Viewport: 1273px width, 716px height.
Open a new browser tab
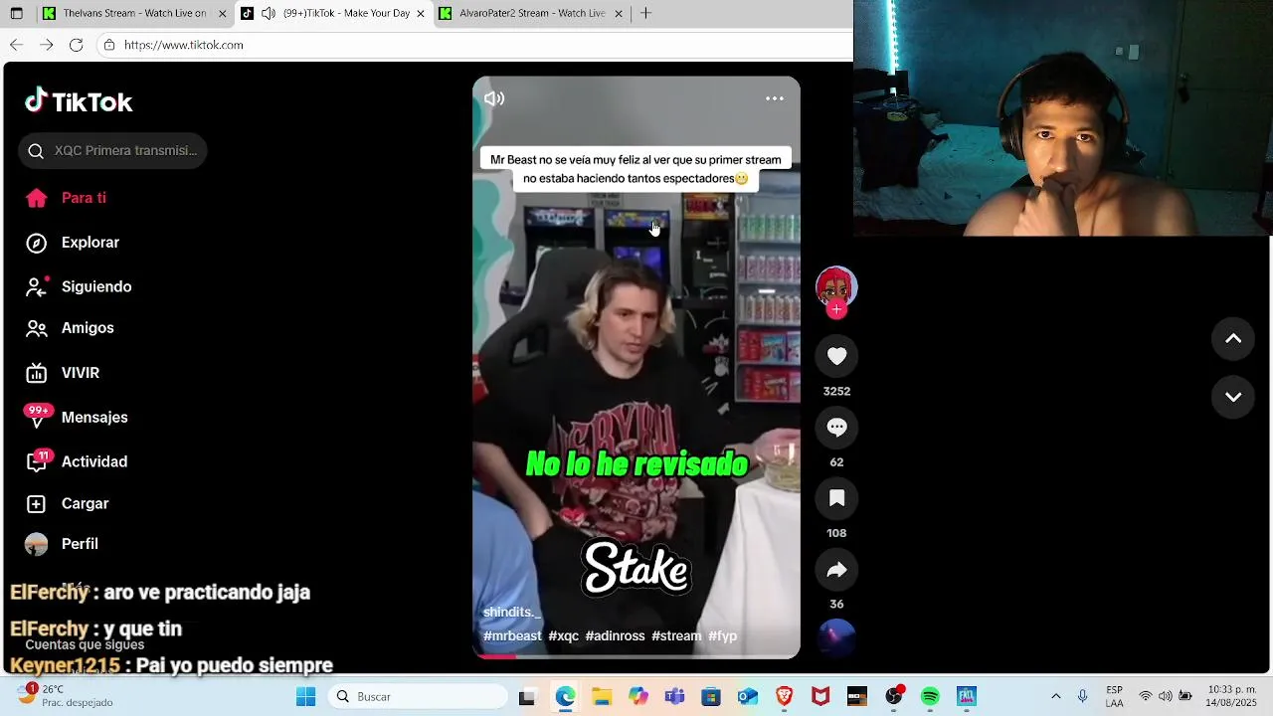coord(646,13)
